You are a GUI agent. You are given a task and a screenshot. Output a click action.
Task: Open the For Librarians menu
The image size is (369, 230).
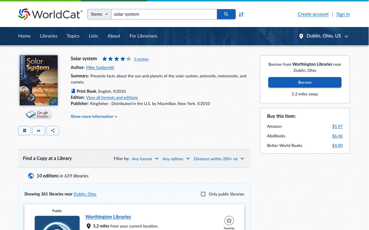tap(143, 36)
